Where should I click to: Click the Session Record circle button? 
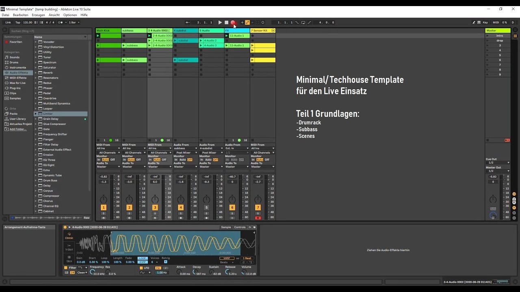pyautogui.click(x=263, y=23)
